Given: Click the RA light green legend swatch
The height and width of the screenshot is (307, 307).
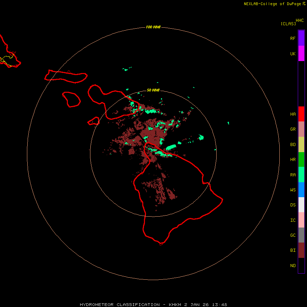Looking at the screenshot, I should [x=301, y=175].
